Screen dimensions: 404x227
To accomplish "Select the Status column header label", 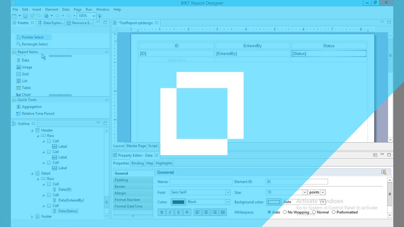I will tap(329, 46).
